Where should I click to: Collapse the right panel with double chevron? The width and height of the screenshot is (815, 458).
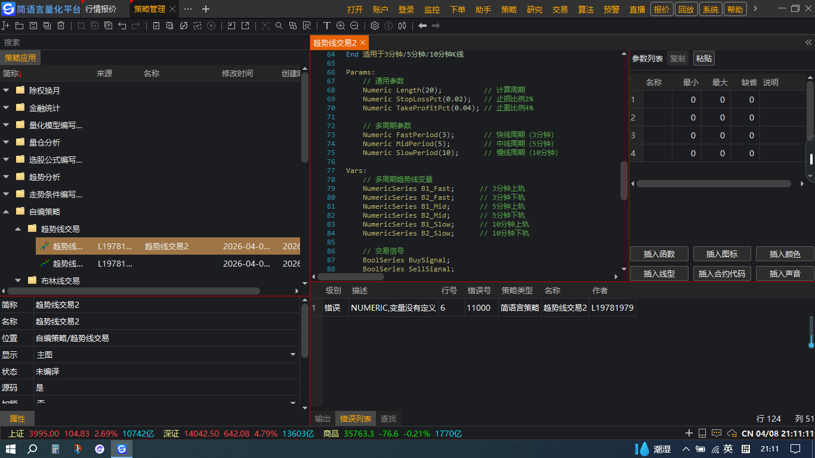point(808,42)
